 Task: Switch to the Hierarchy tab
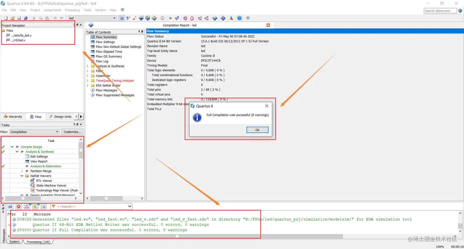click(13, 117)
